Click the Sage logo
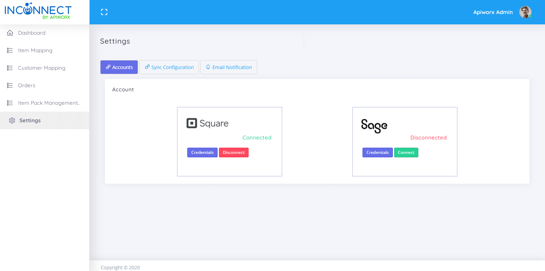The image size is (545, 271). coord(374,126)
